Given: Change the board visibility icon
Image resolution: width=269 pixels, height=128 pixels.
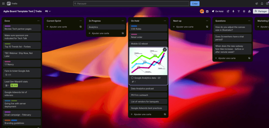Looking at the screenshot, I should (250, 11).
